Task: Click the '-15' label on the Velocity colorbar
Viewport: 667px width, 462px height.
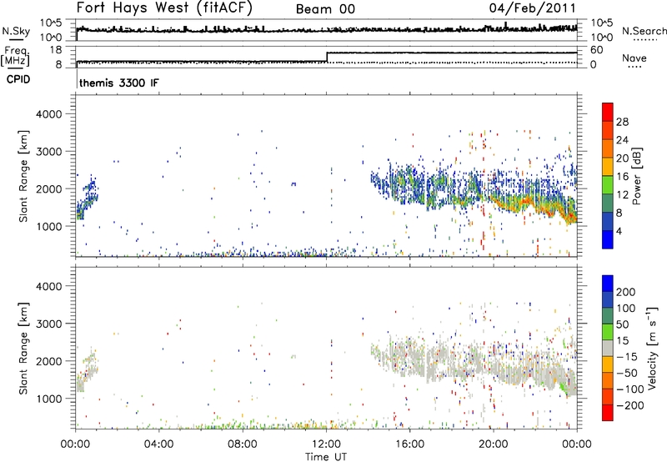Action: tap(626, 357)
